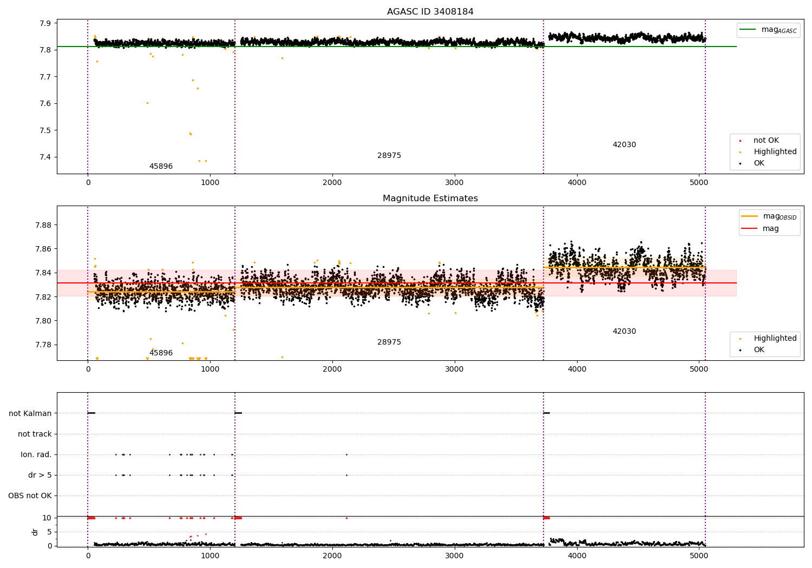This screenshot has width=812, height=568.
Task: Click the 'OBS not OK' row label
Action: point(30,496)
